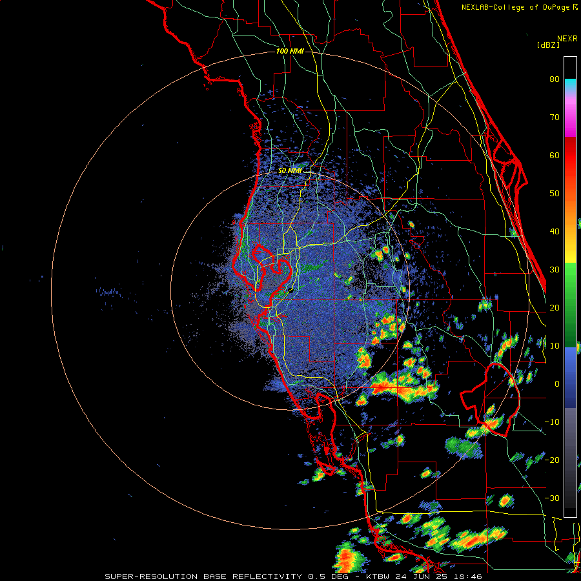Click the 100 NMI range ring label
The height and width of the screenshot is (581, 581).
tap(290, 51)
